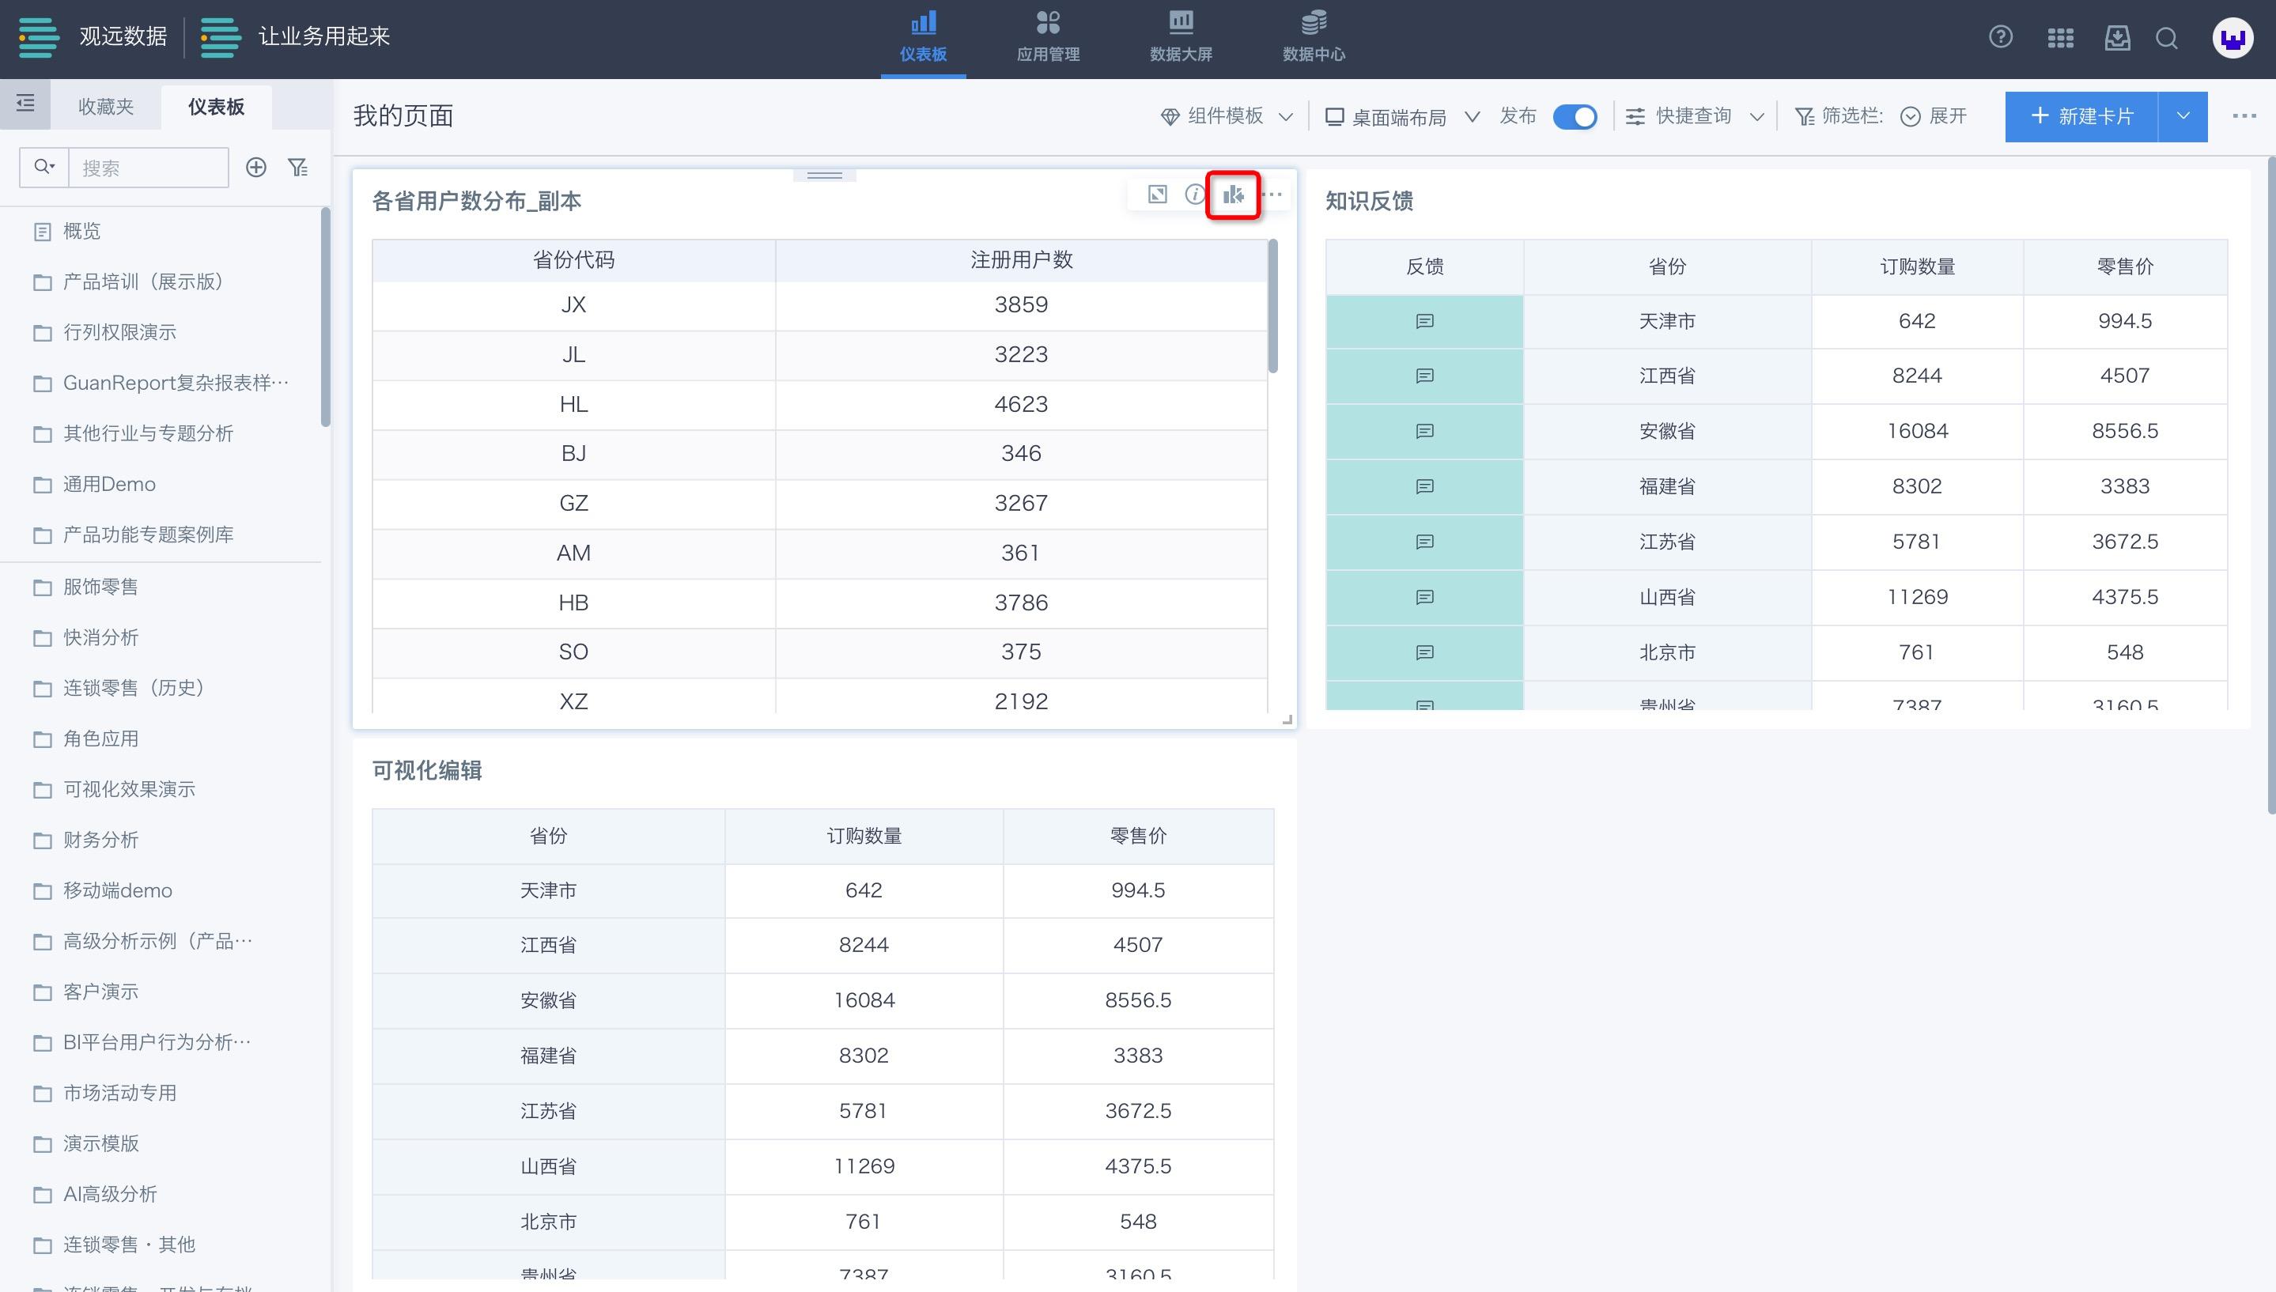The width and height of the screenshot is (2276, 1292).
Task: Click the add new item plus icon
Action: tap(255, 167)
